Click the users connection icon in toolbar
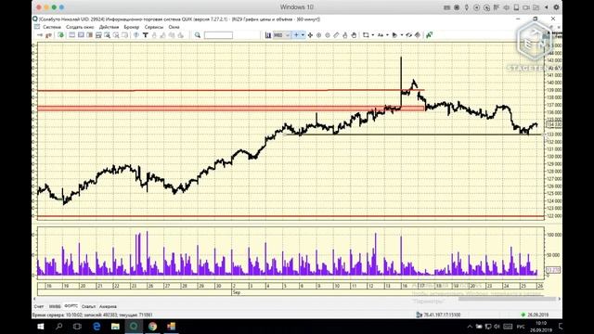The image size is (594, 334). click(x=48, y=35)
